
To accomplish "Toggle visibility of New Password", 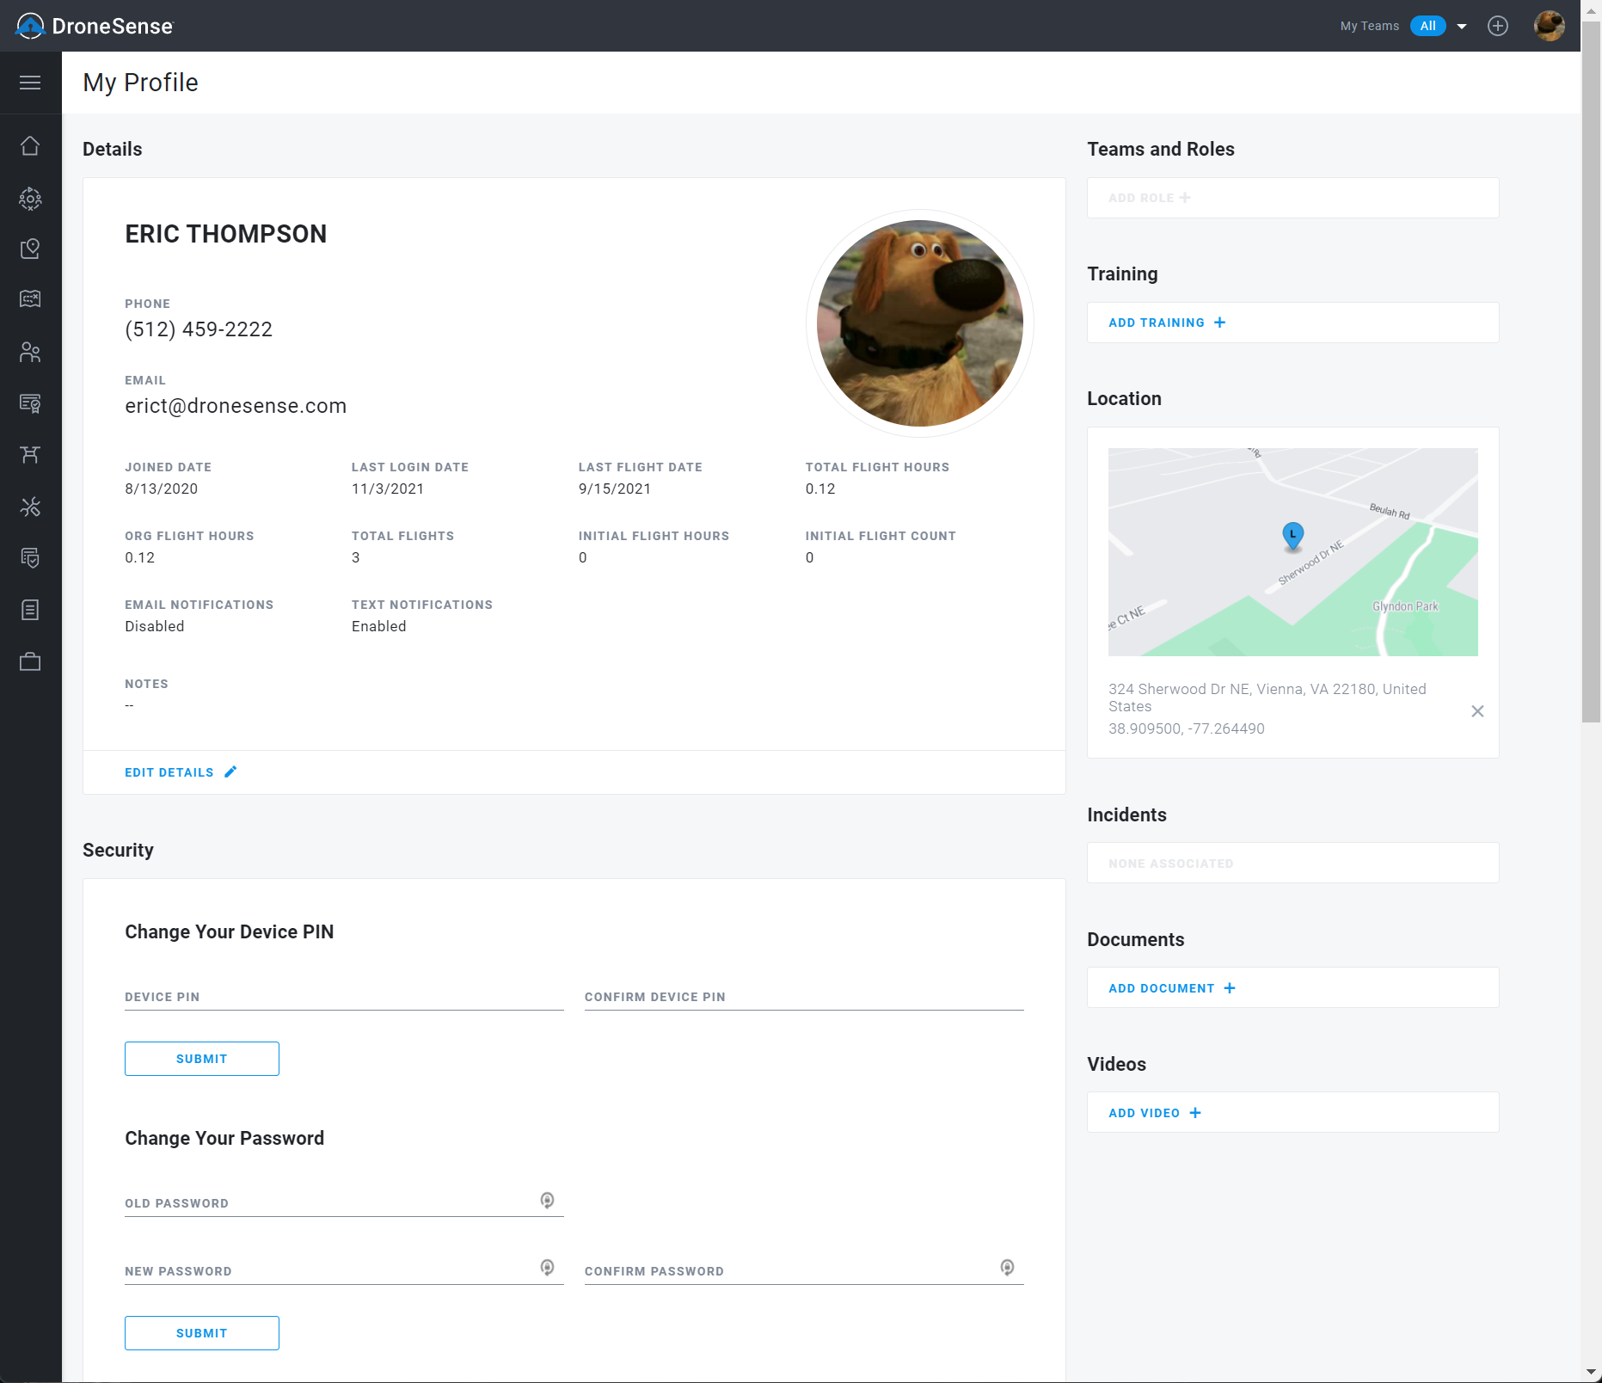I will coord(547,1268).
